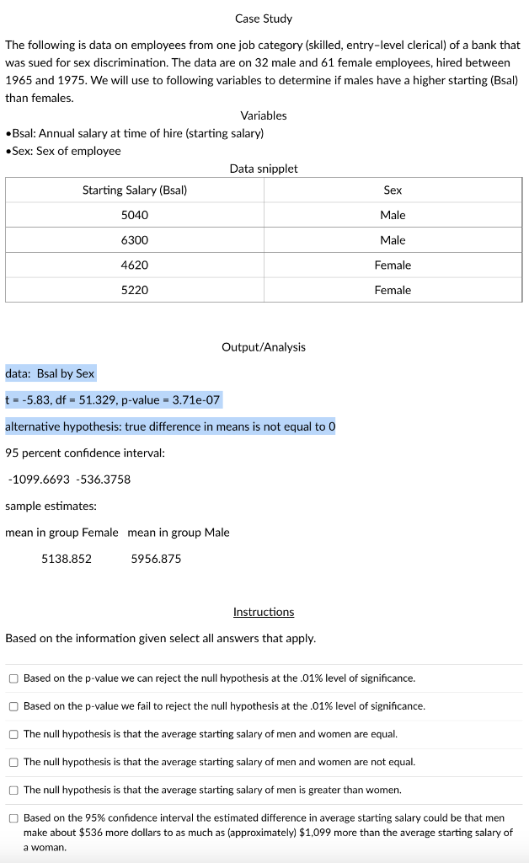Click the highlighted 'data: Bsal by Sex' line
This screenshot has height=863, width=529.
coord(50,373)
